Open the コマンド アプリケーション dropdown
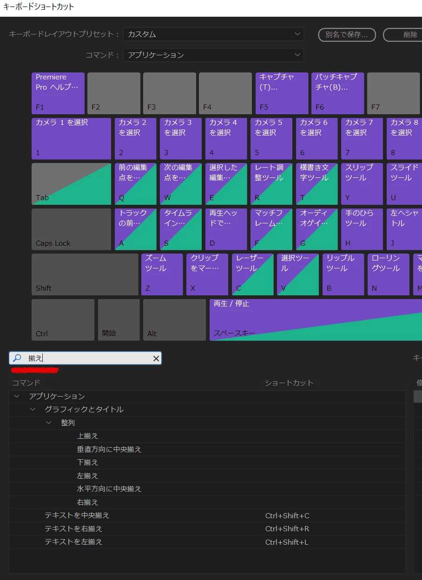The height and width of the screenshot is (580, 422). 213,55
